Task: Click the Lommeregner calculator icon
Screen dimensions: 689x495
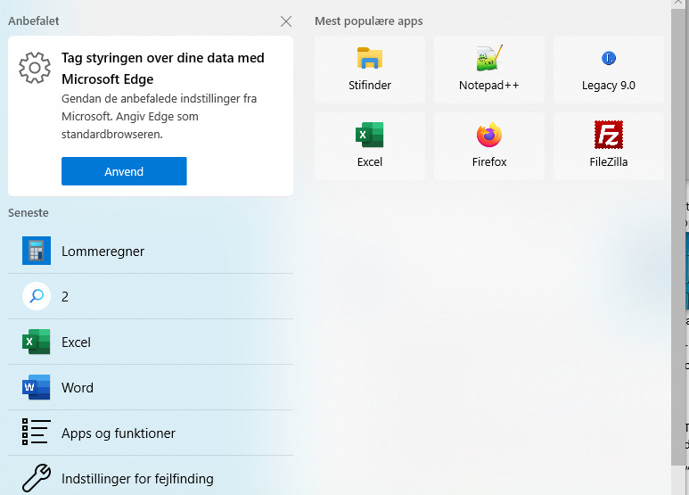Action: [37, 251]
